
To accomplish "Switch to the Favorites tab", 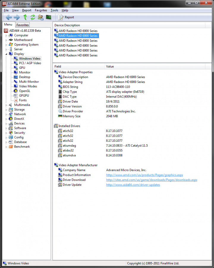I will click(23, 25).
